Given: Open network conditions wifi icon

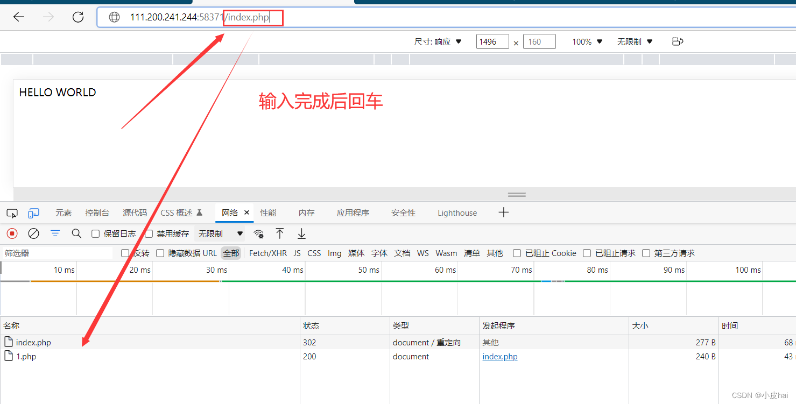Looking at the screenshot, I should 259,233.
